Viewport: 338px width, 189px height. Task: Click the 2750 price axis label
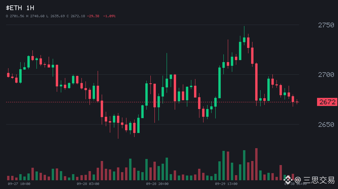[x=326, y=25]
